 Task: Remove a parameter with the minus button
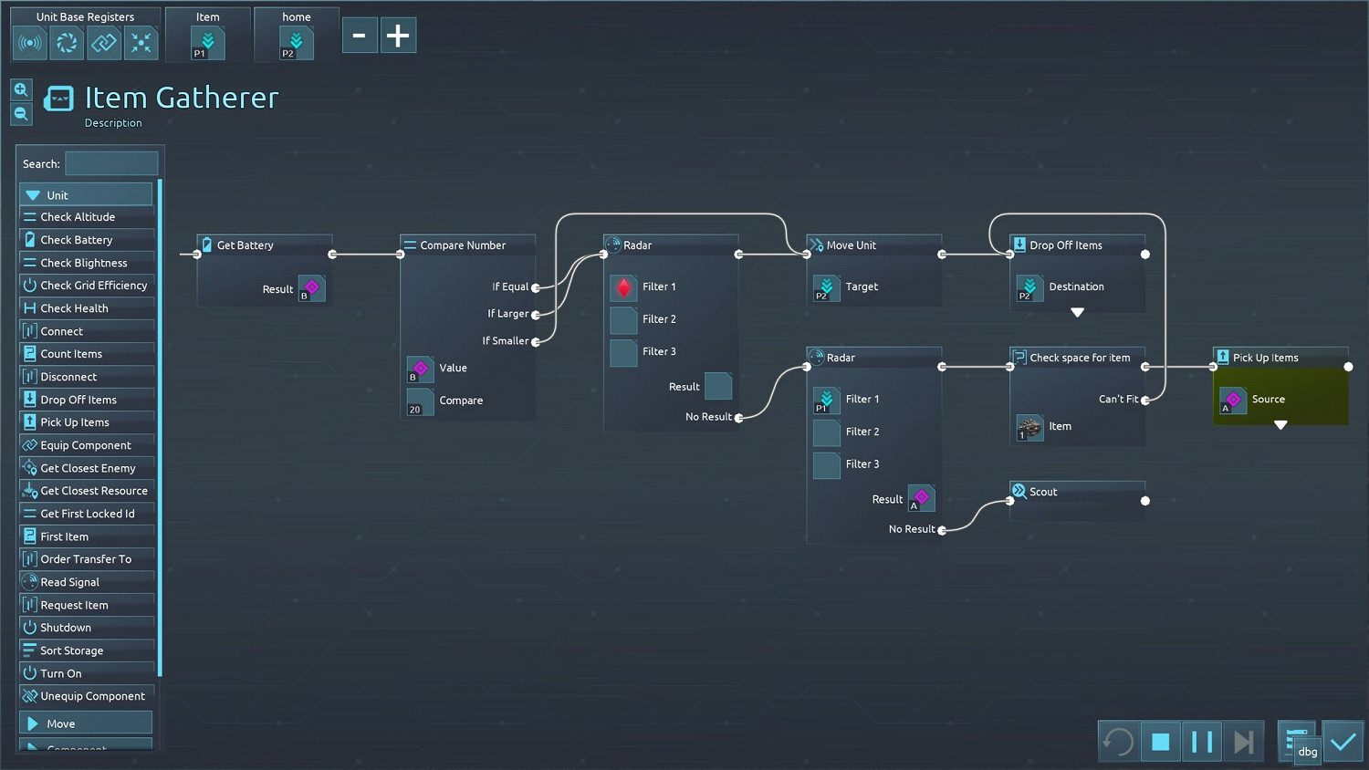coord(360,36)
